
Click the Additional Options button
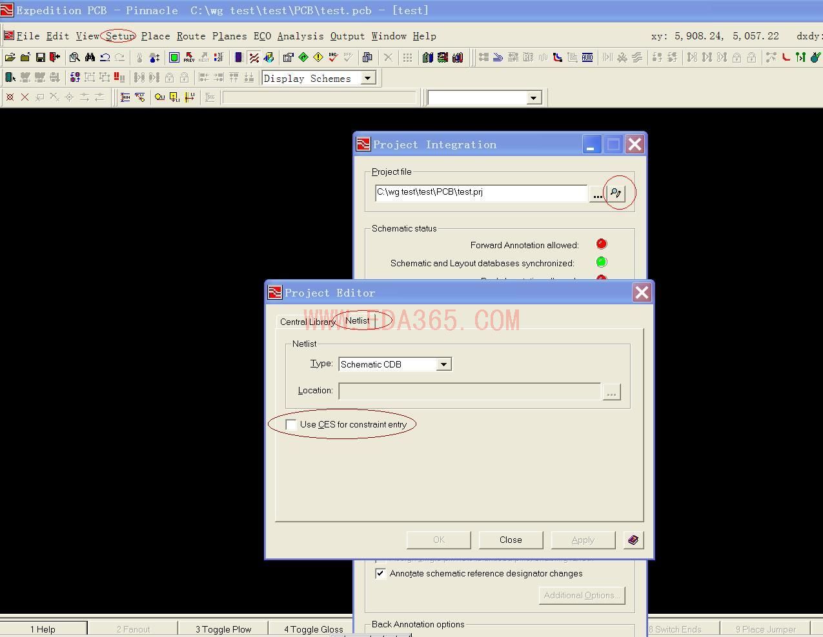[x=582, y=595]
